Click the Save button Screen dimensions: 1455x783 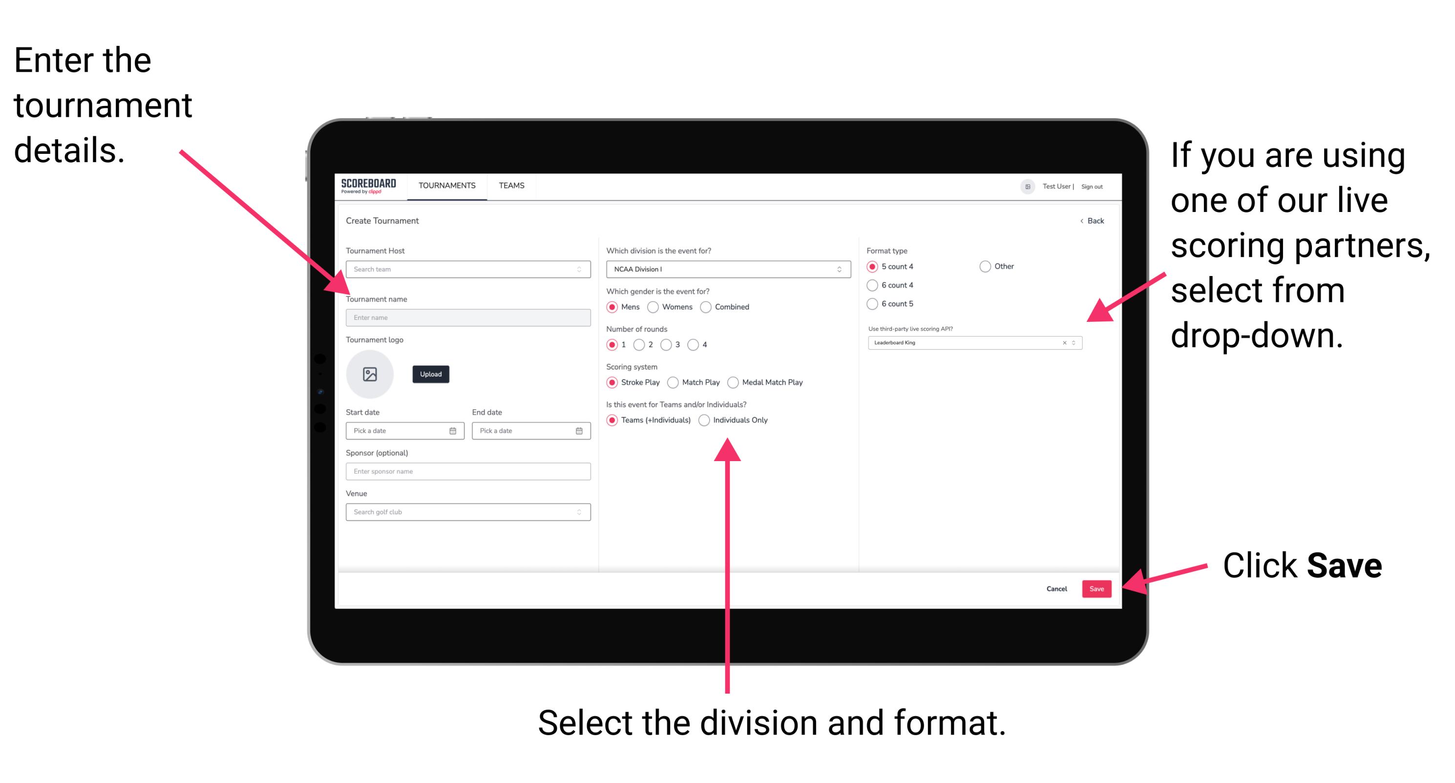(x=1098, y=587)
